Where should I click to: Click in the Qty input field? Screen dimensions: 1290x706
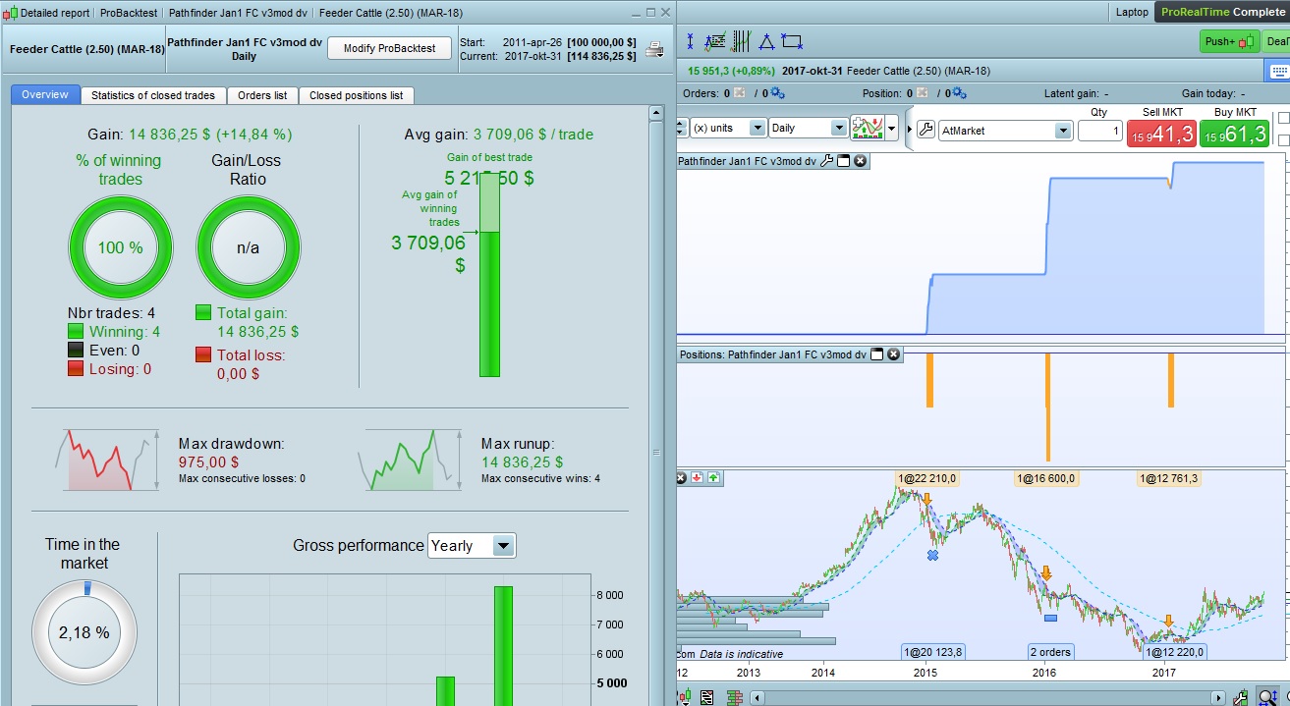(x=1099, y=131)
